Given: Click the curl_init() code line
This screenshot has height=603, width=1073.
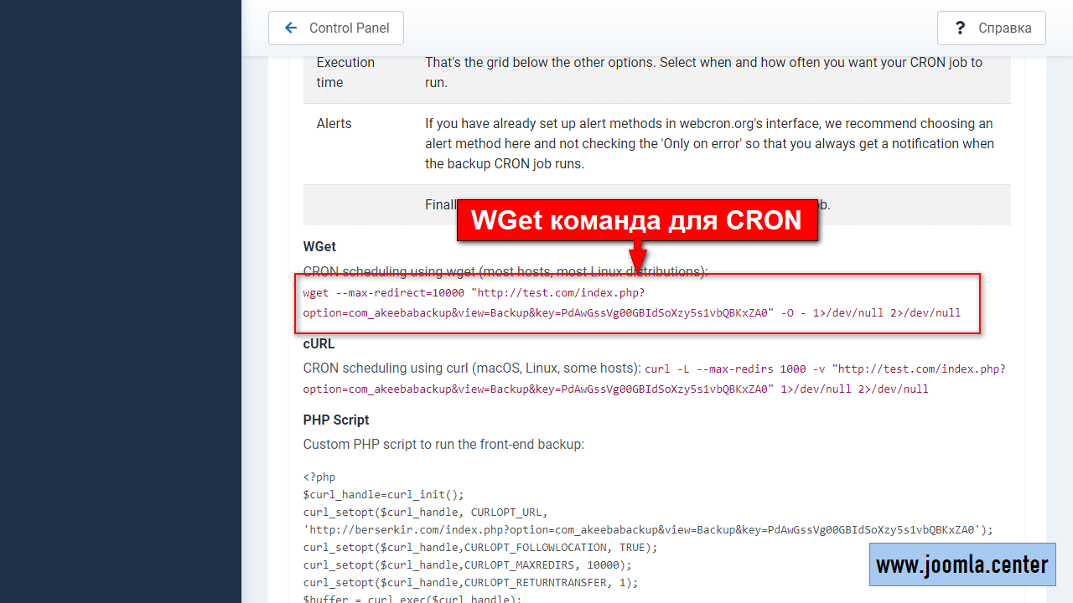Looking at the screenshot, I should point(383,494).
